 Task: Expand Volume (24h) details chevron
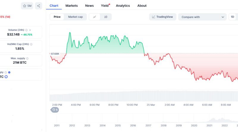[30, 30]
